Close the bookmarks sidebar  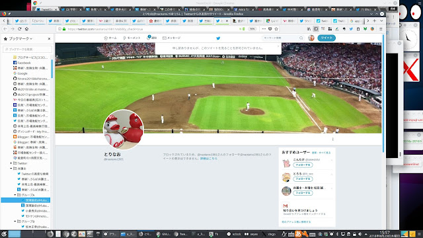49,38
